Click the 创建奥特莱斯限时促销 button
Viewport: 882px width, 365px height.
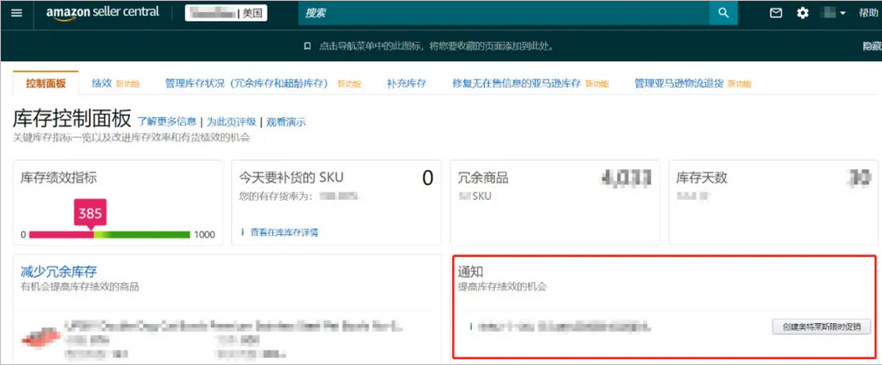[x=821, y=327]
